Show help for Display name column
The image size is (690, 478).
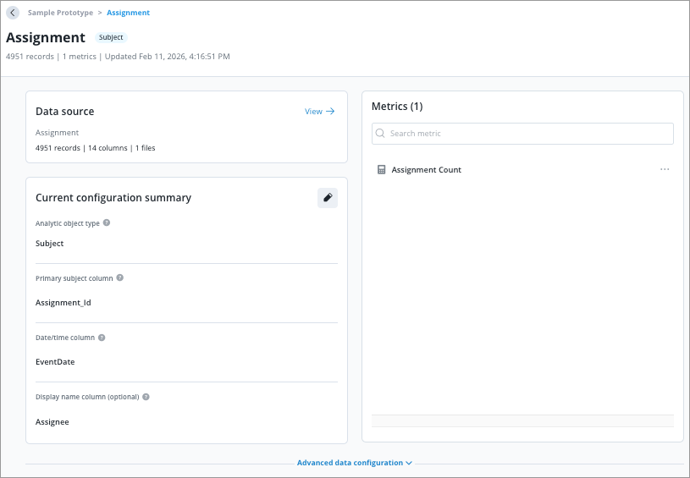(x=146, y=397)
